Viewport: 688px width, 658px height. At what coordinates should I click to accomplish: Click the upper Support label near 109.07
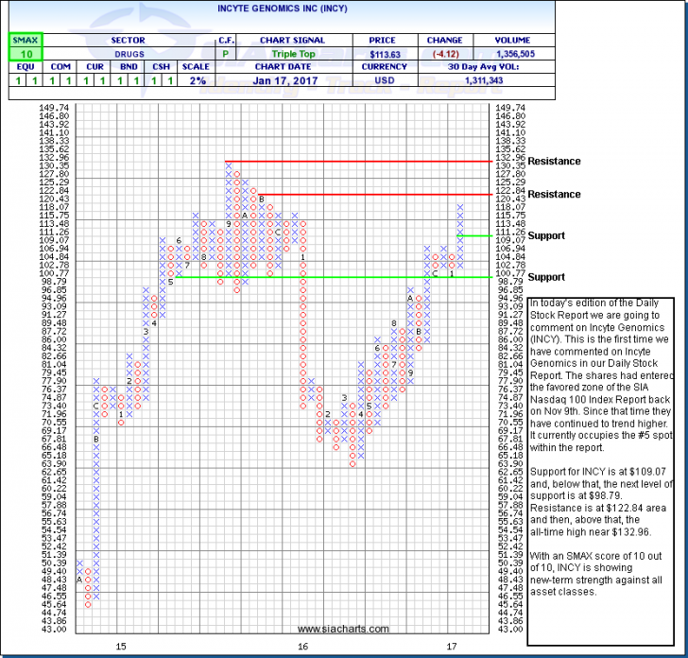point(546,235)
